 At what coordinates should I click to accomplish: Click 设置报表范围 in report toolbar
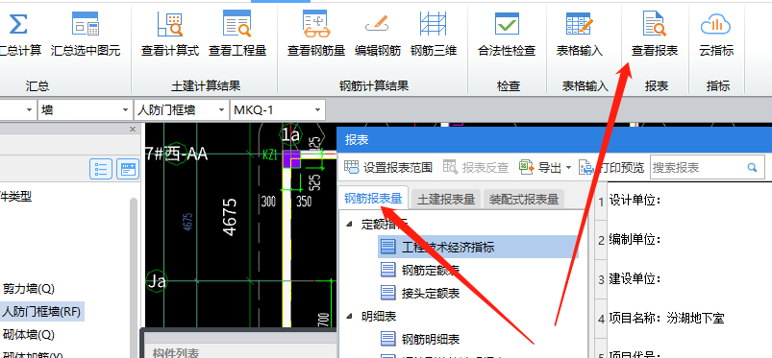[388, 168]
